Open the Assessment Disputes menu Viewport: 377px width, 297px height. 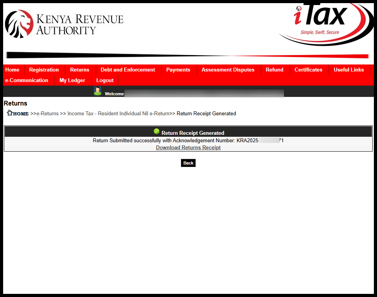click(228, 70)
